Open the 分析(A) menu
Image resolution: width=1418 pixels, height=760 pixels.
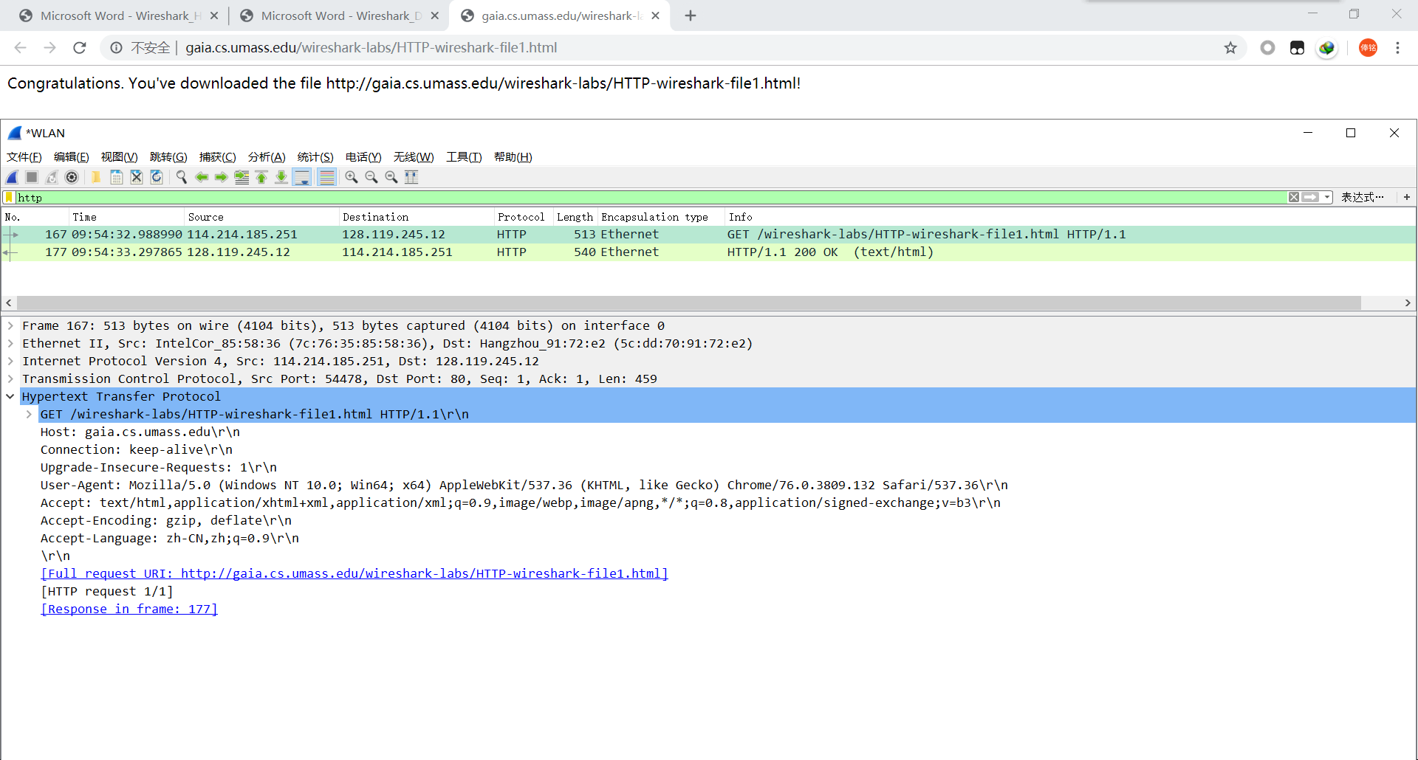point(267,157)
